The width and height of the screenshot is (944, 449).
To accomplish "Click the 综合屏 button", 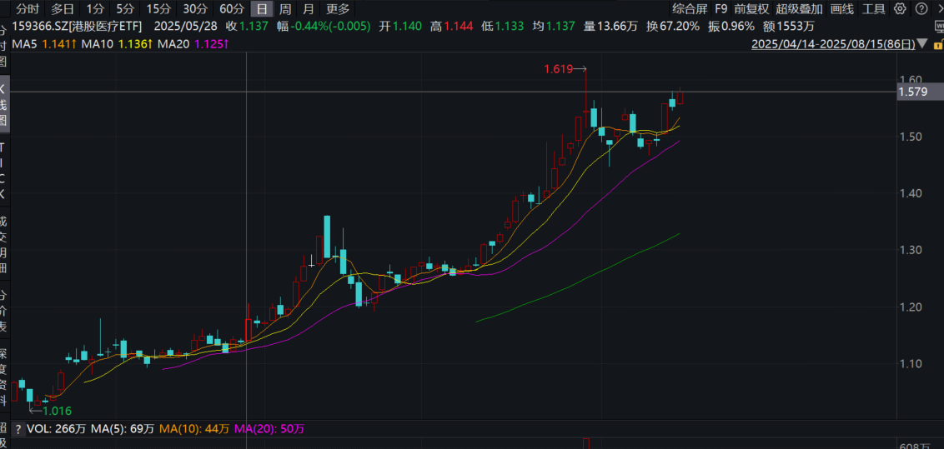I will 690,8.
